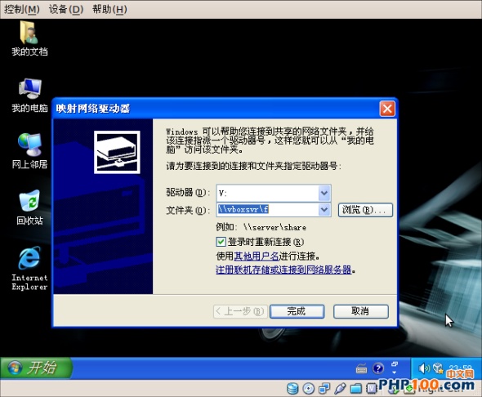The image size is (482, 397).
Task: Click the network drive illustration image
Action: [x=117, y=152]
